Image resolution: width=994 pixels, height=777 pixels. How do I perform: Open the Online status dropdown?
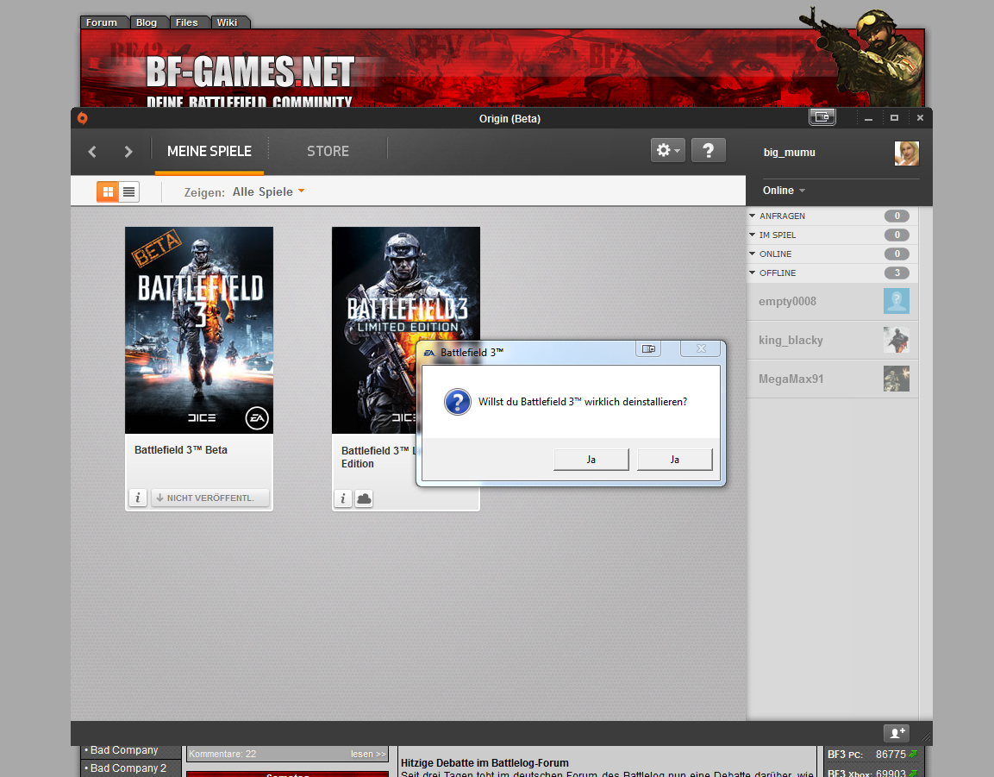(x=784, y=191)
